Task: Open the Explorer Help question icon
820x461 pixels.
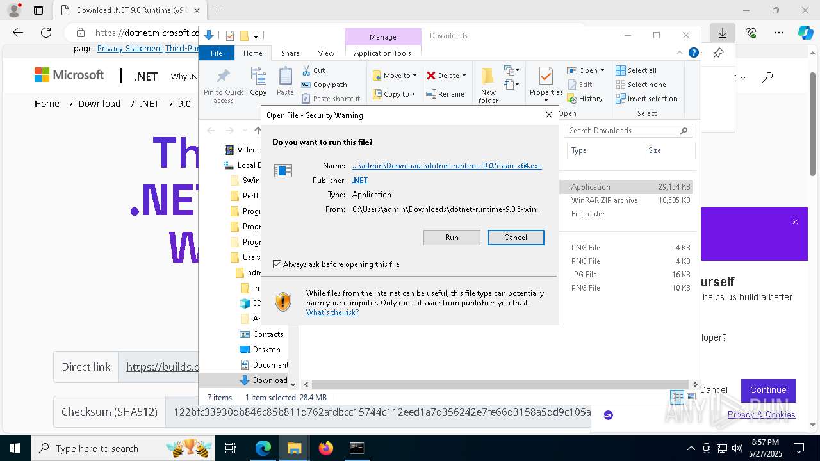Action: click(x=693, y=53)
